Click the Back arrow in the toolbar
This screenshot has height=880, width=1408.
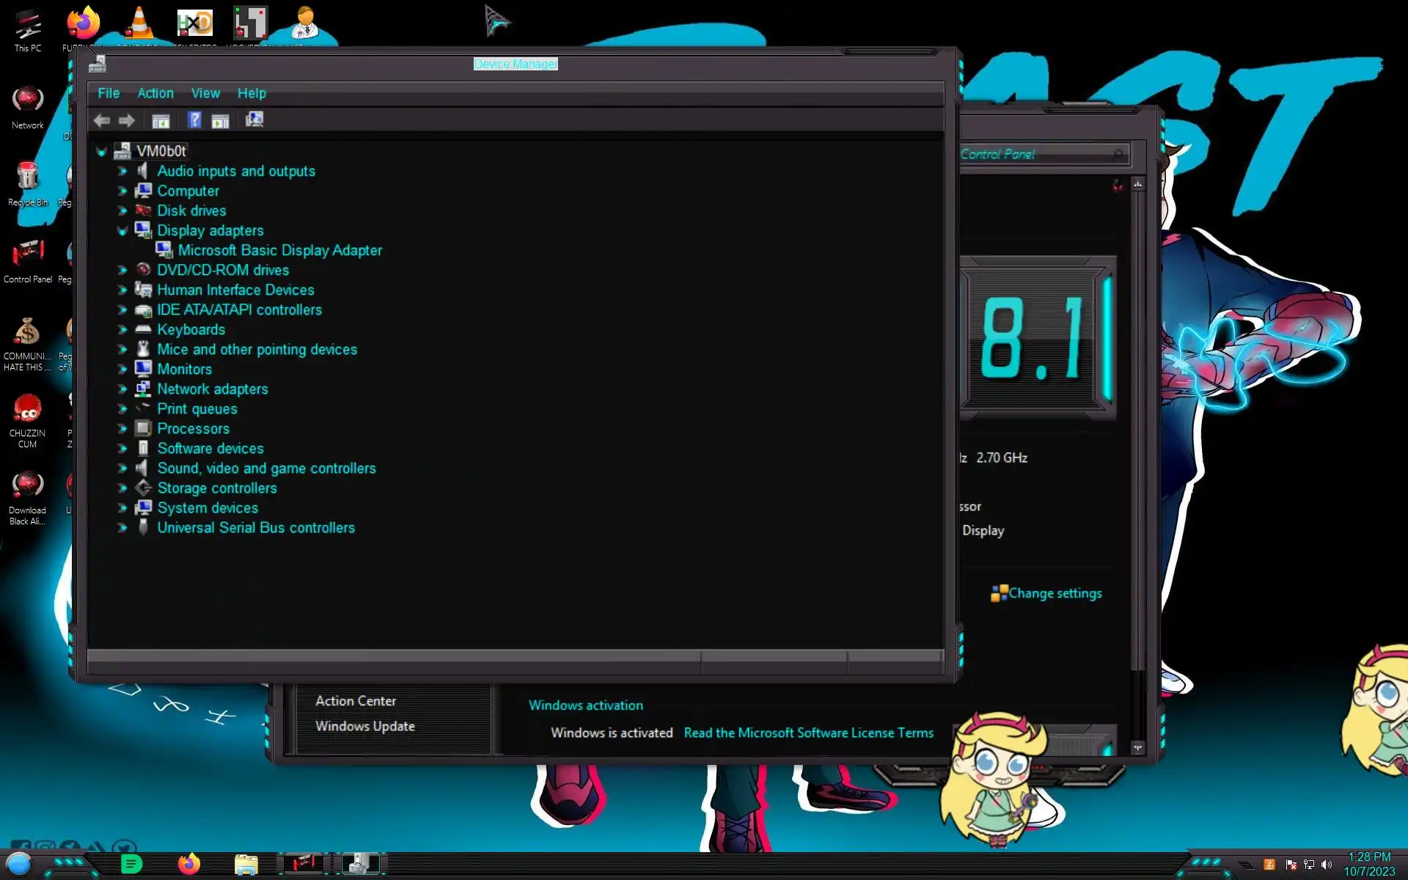pos(102,120)
